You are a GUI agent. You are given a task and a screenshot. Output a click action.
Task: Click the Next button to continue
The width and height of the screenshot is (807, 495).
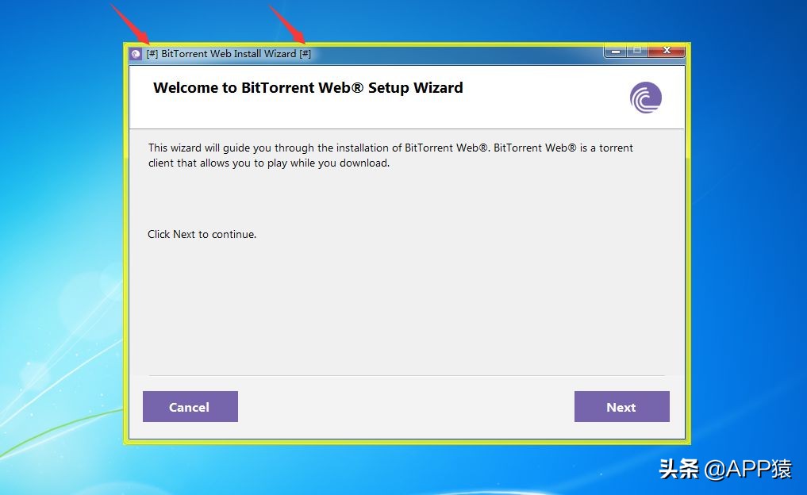(x=622, y=406)
